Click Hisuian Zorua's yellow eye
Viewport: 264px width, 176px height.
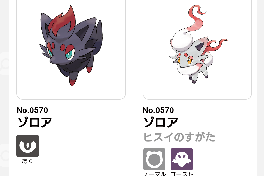point(190,61)
